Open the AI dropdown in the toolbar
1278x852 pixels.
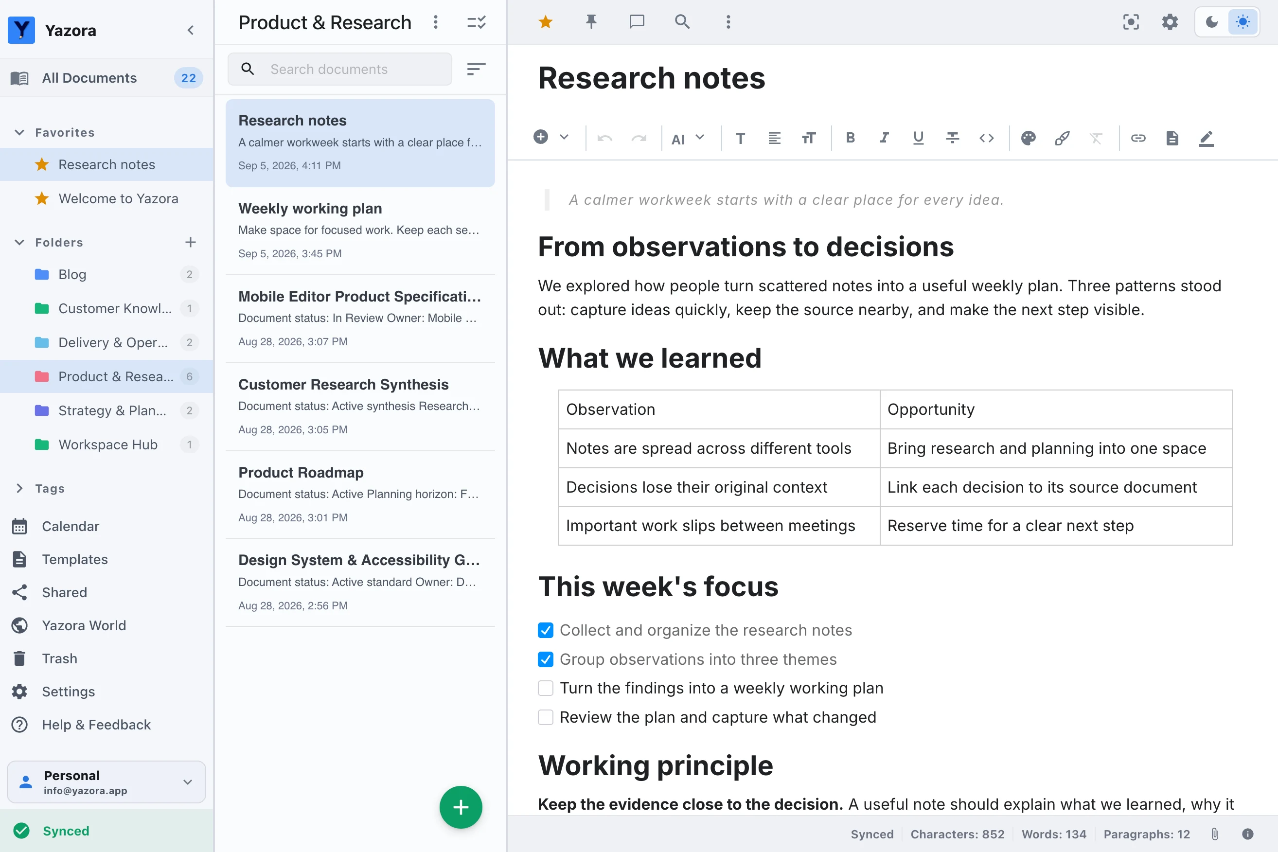tap(688, 139)
